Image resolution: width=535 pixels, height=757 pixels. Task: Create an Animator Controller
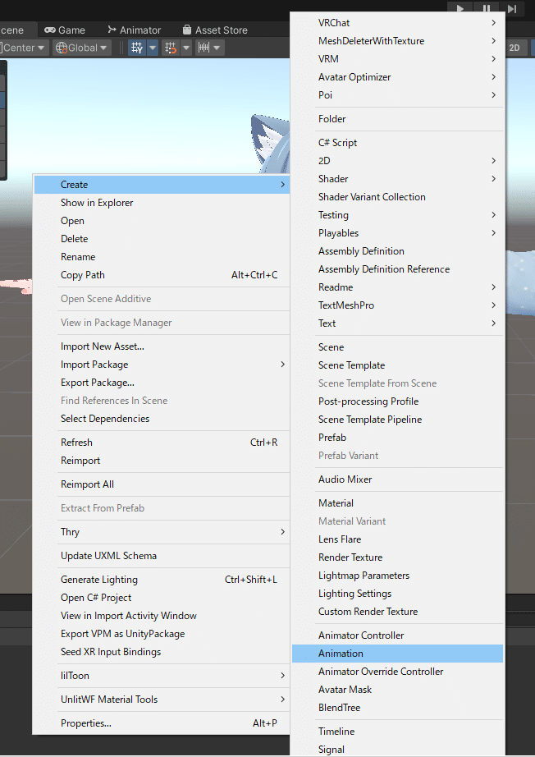397,635
